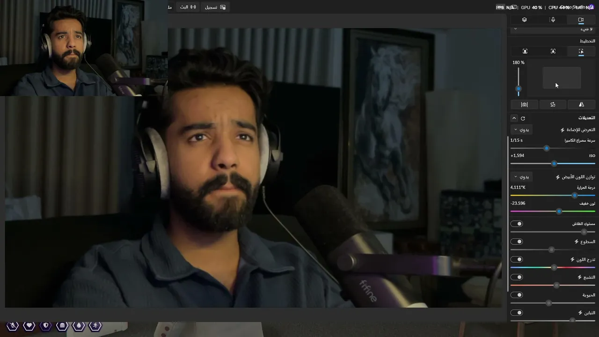Open white balance mode dropdown showing يدوي
This screenshot has height=337, width=599.
(x=521, y=177)
